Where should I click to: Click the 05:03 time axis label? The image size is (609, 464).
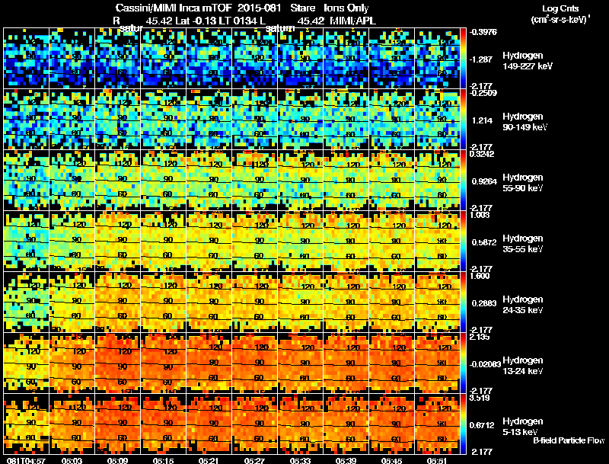(72, 460)
